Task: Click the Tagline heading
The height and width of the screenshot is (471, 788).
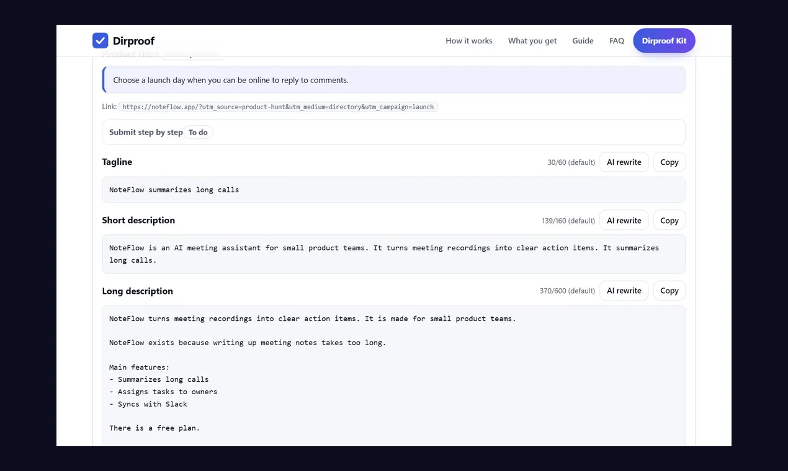Action: click(117, 162)
